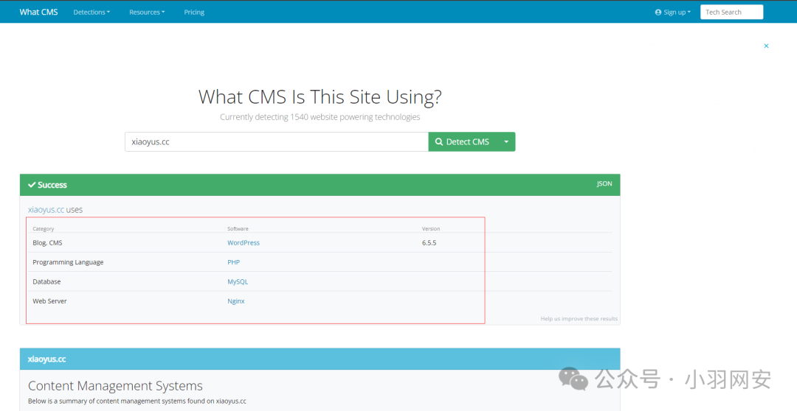
Task: Select the Database category cell
Action: click(x=46, y=281)
